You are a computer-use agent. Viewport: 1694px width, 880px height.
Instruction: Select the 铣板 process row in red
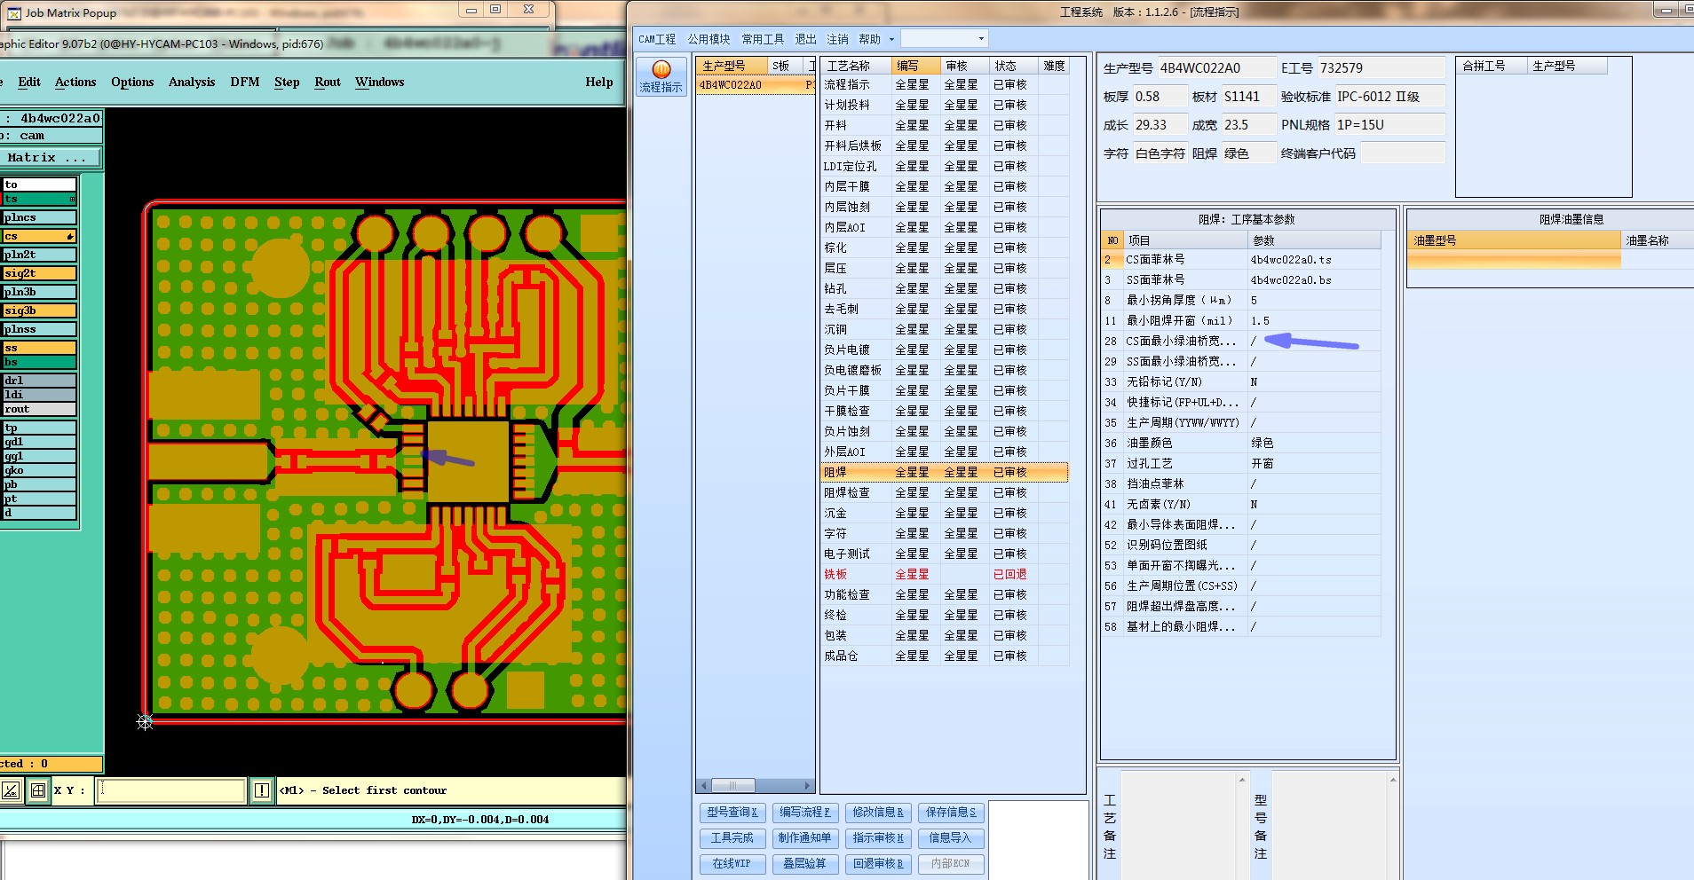pos(945,575)
